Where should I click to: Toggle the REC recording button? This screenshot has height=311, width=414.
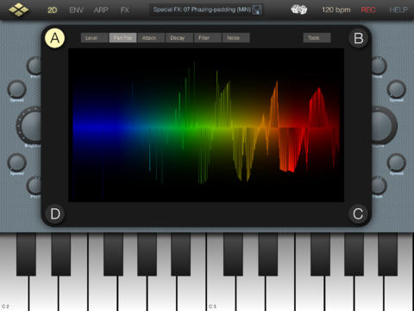click(368, 10)
